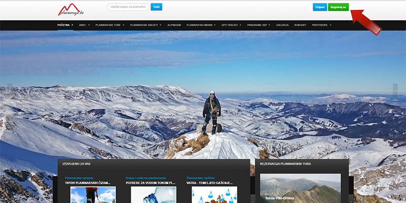Click the Prijava login button
Image resolution: width=406 pixels, height=203 pixels.
click(320, 7)
